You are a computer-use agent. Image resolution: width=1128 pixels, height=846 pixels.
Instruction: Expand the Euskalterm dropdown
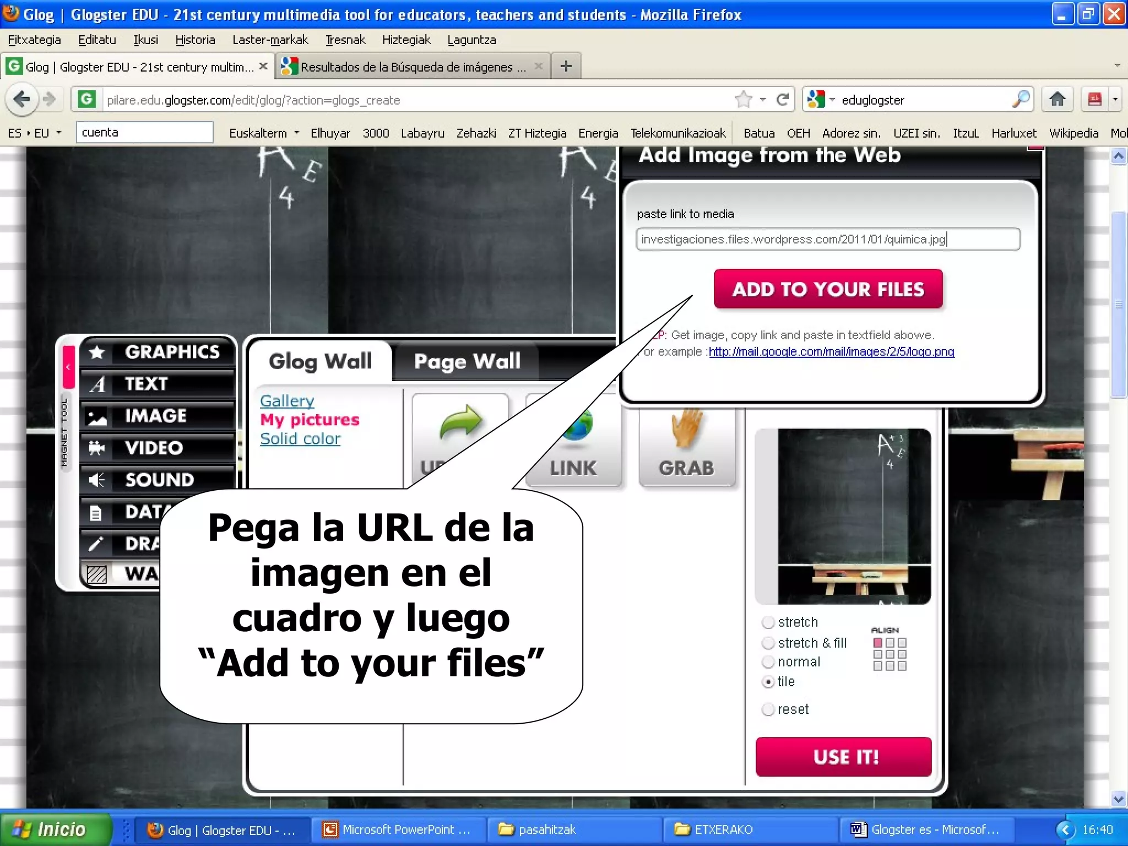click(296, 133)
